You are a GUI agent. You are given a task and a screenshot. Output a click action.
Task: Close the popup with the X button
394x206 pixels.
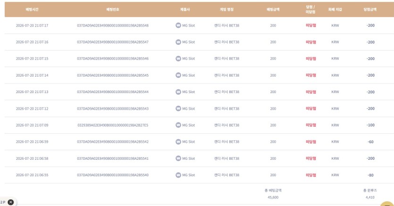tap(10, 202)
